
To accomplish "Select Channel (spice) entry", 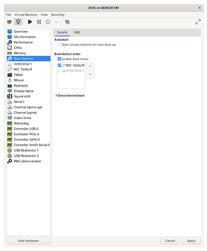I will click(x=29, y=112).
